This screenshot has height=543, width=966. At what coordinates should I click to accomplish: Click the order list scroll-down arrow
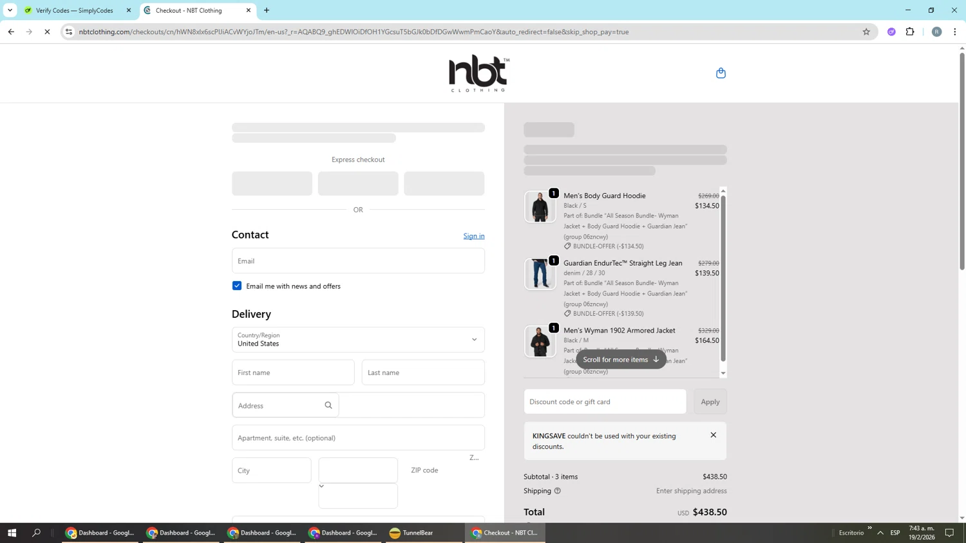click(x=723, y=373)
